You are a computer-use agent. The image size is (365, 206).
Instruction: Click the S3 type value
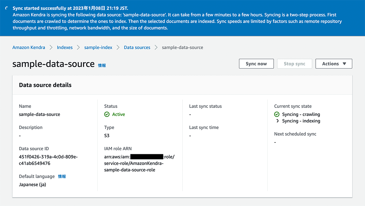tap(107, 136)
